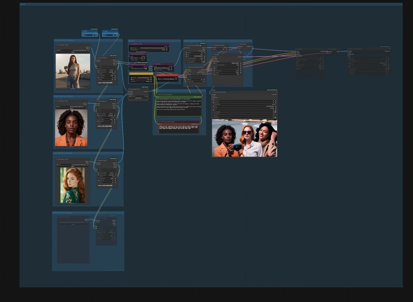Screen dimensions: 413x302
Task: Click Update inputs button in Image Batch Multi
Action: [138, 98]
